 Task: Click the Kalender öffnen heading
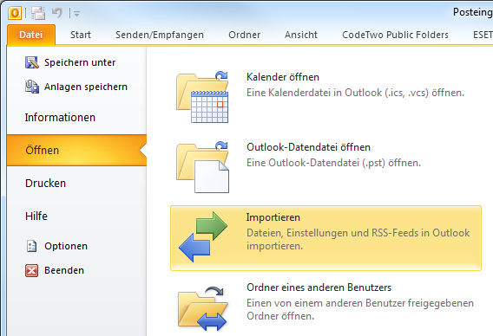click(283, 77)
